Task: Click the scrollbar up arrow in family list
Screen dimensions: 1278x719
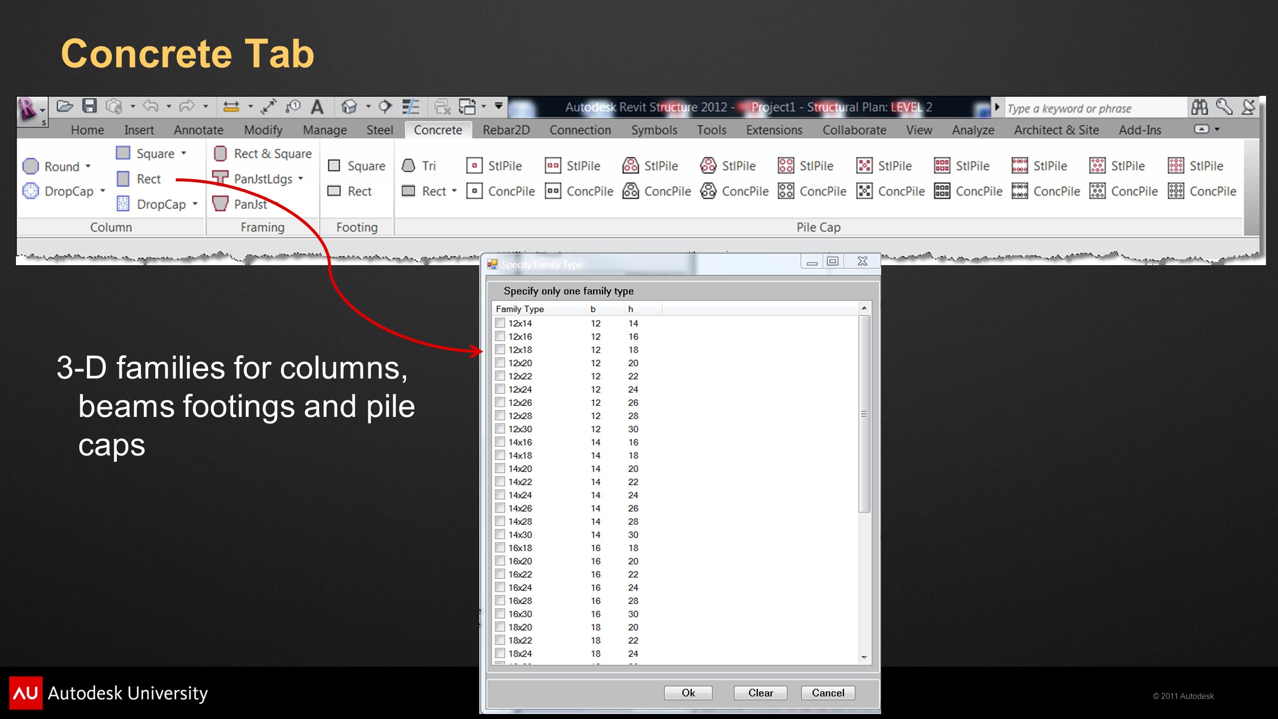Action: 864,309
